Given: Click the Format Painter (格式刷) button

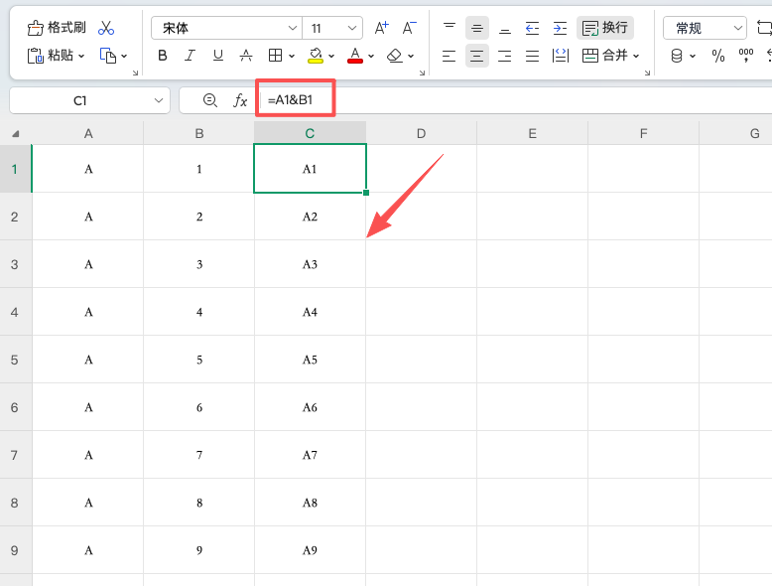Looking at the screenshot, I should [x=58, y=28].
